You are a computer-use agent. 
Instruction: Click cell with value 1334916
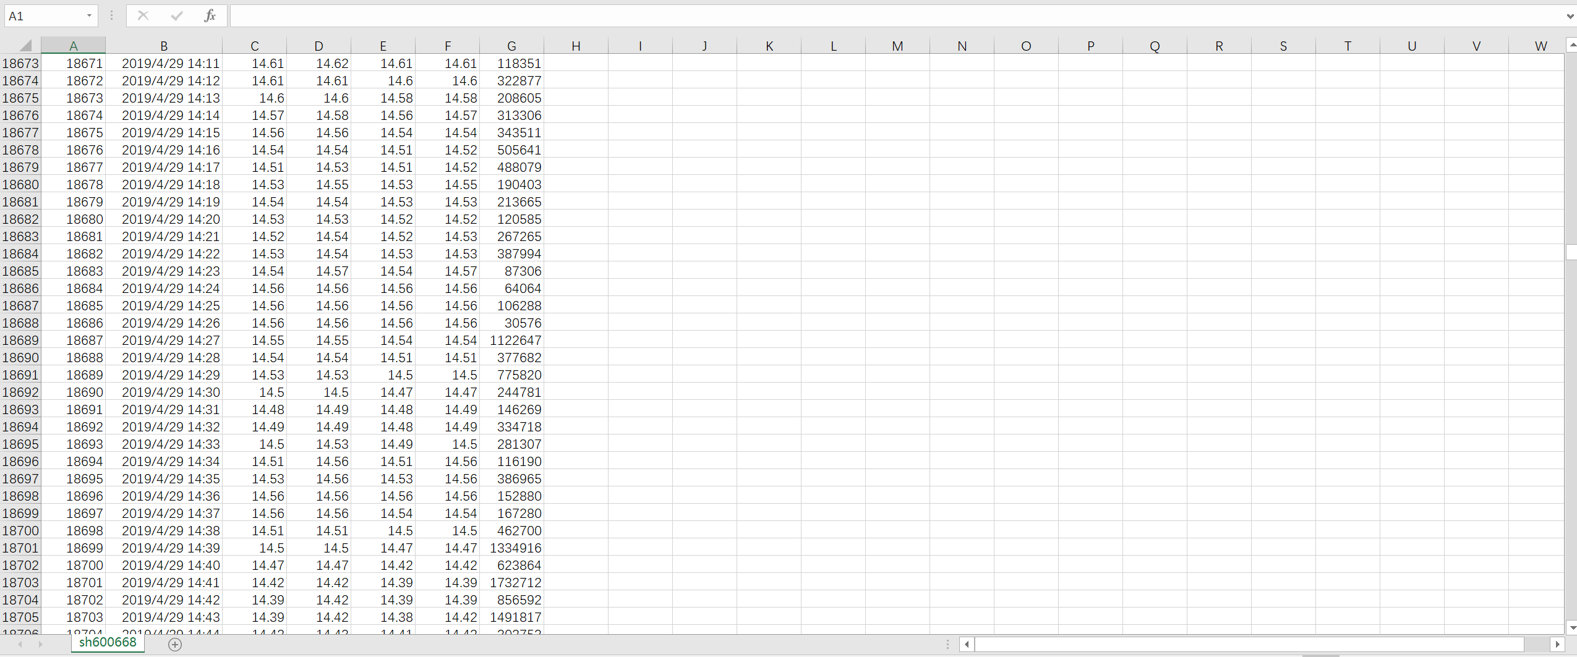coord(511,548)
